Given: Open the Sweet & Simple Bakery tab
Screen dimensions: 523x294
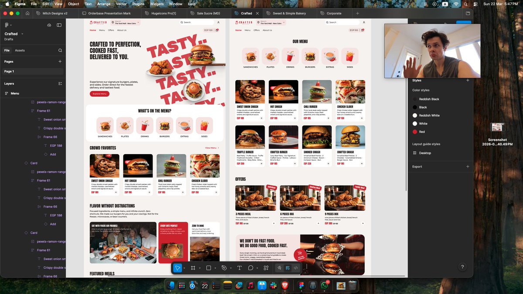Looking at the screenshot, I should 289,14.
